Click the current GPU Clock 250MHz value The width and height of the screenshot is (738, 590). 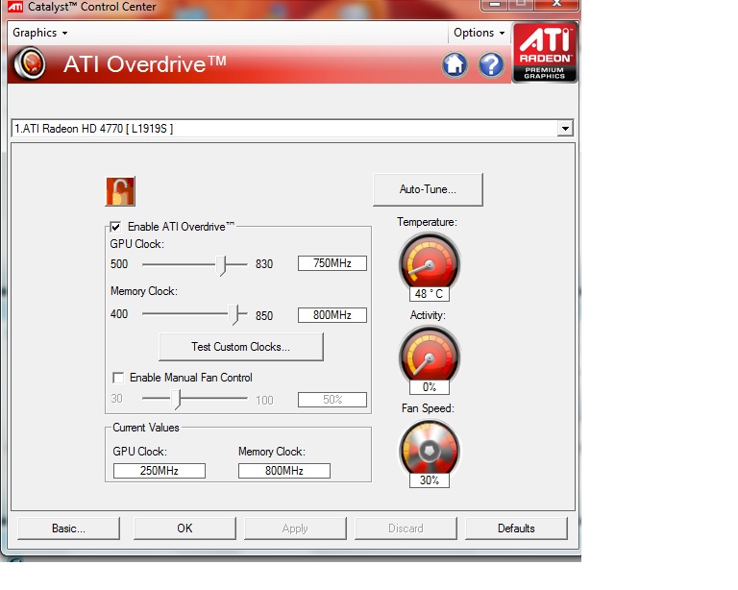pos(160,471)
